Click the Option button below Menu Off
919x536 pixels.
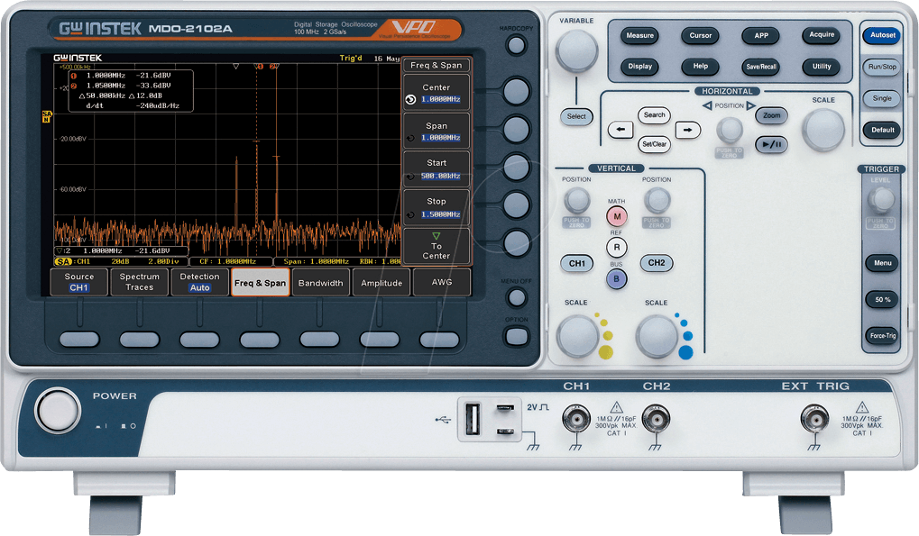point(517,336)
